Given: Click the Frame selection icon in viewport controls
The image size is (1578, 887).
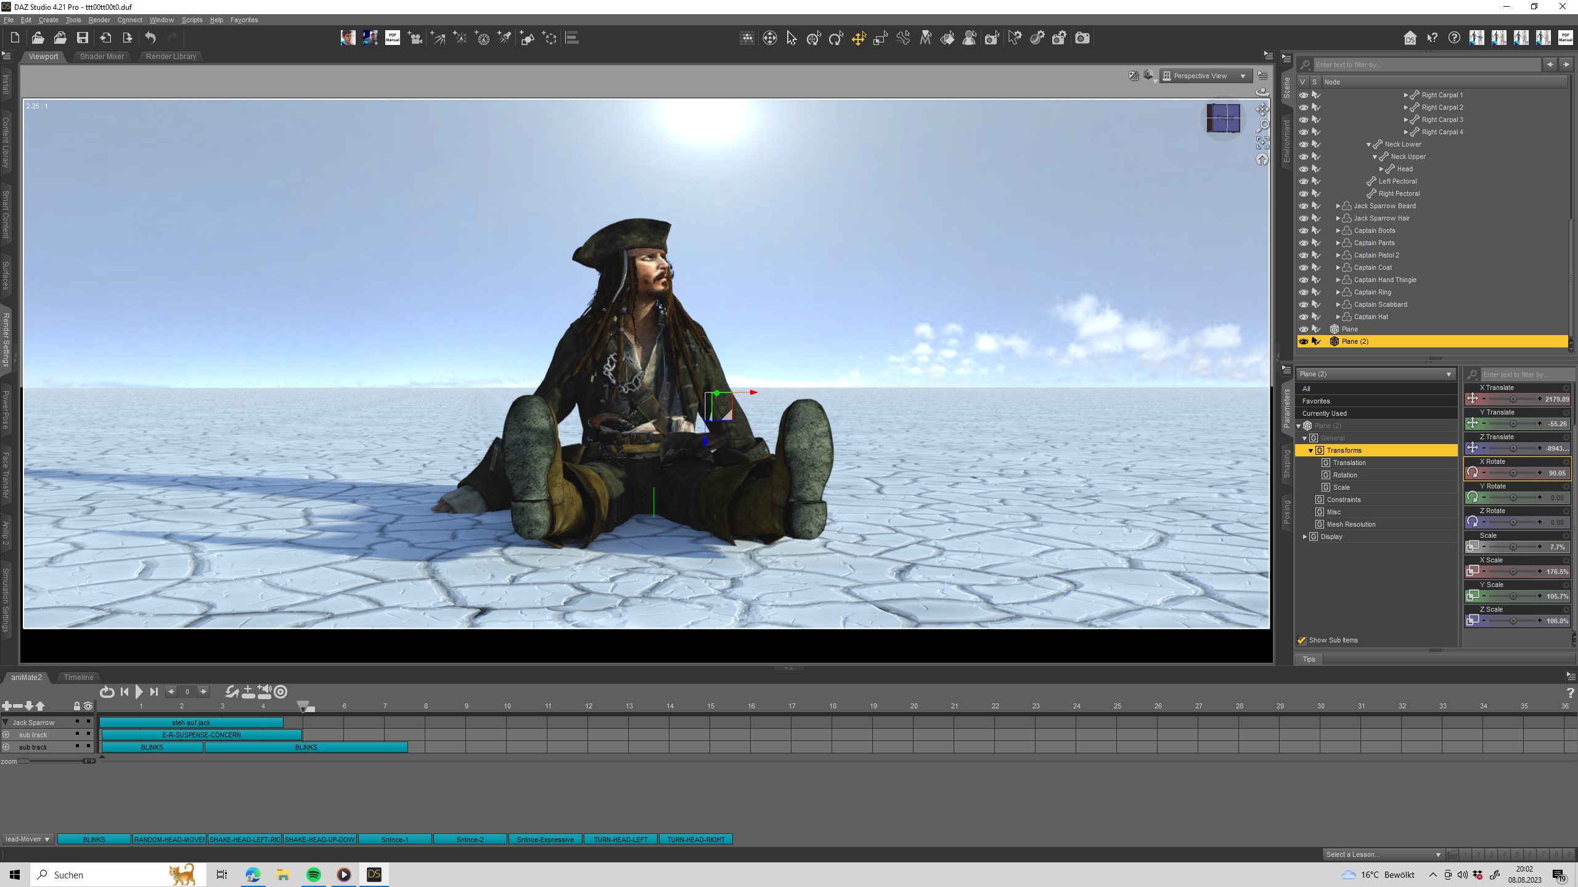Looking at the screenshot, I should click(1262, 143).
